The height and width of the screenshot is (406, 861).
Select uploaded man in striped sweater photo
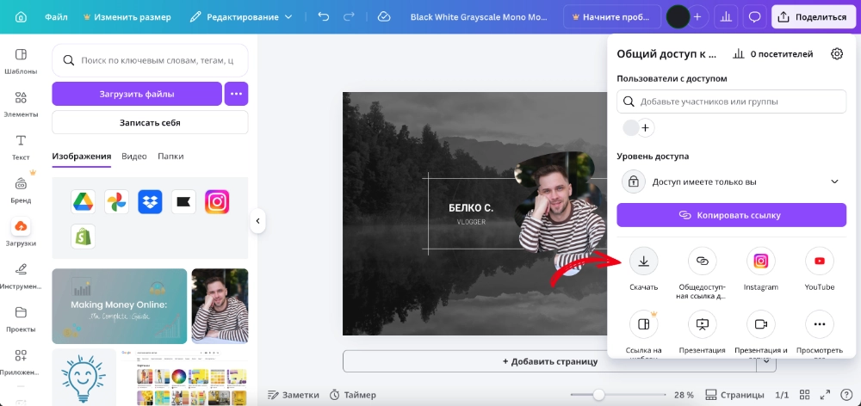pyautogui.click(x=220, y=306)
